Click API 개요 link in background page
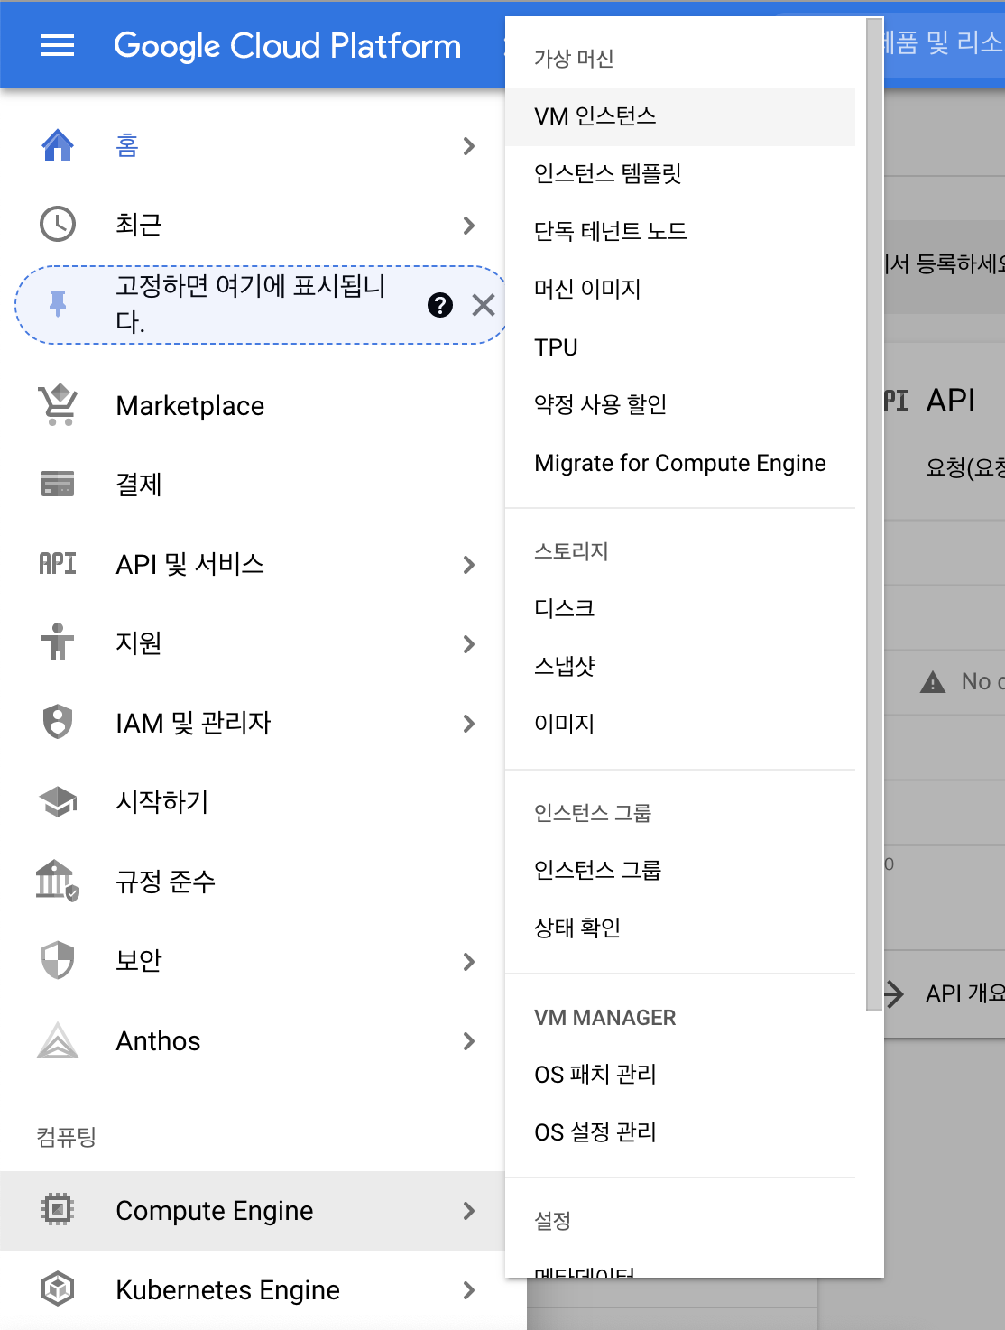 click(x=964, y=993)
